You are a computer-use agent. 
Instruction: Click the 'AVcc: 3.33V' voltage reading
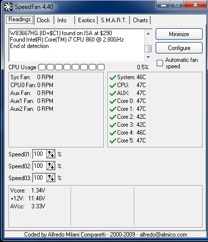coord(28,206)
